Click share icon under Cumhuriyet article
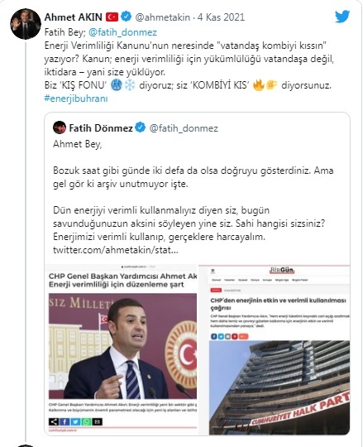This screenshot has width=363, height=447. tap(54, 421)
